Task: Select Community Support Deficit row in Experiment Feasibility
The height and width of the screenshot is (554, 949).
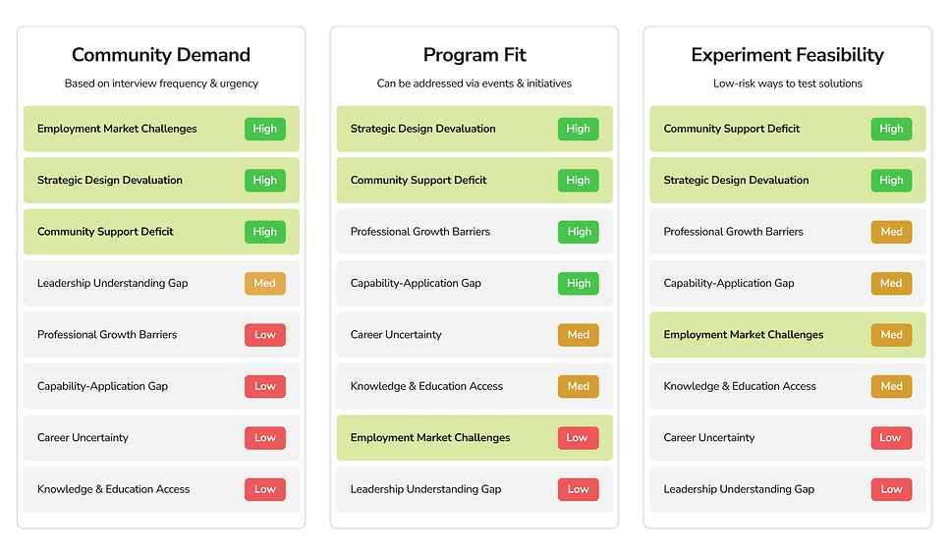Action: [732, 129]
